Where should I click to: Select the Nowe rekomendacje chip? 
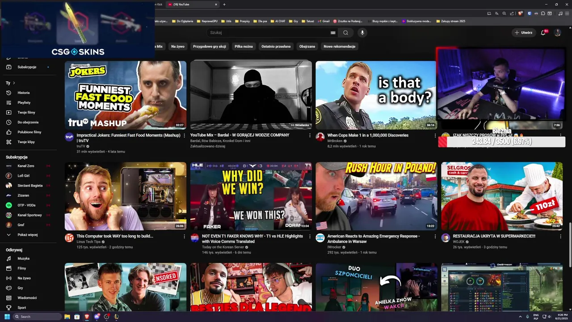340,47
